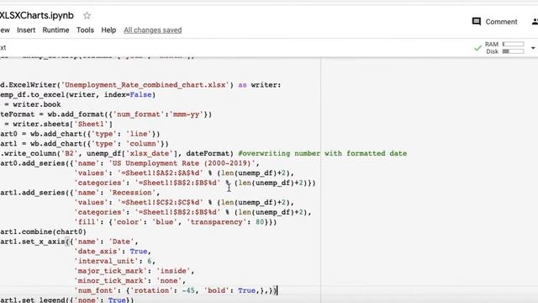
Task: Click the 'Unemployment_Rate_combined_chart.xlsx' string in code
Action: (x=145, y=85)
